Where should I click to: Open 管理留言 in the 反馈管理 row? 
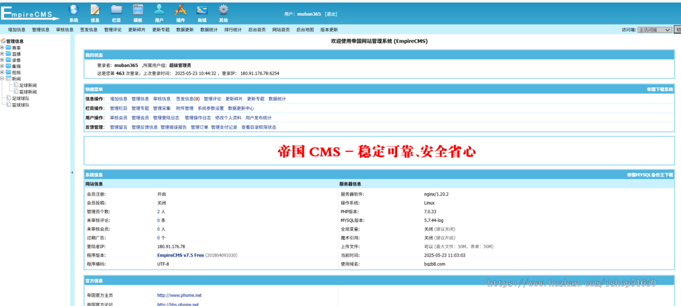119,127
